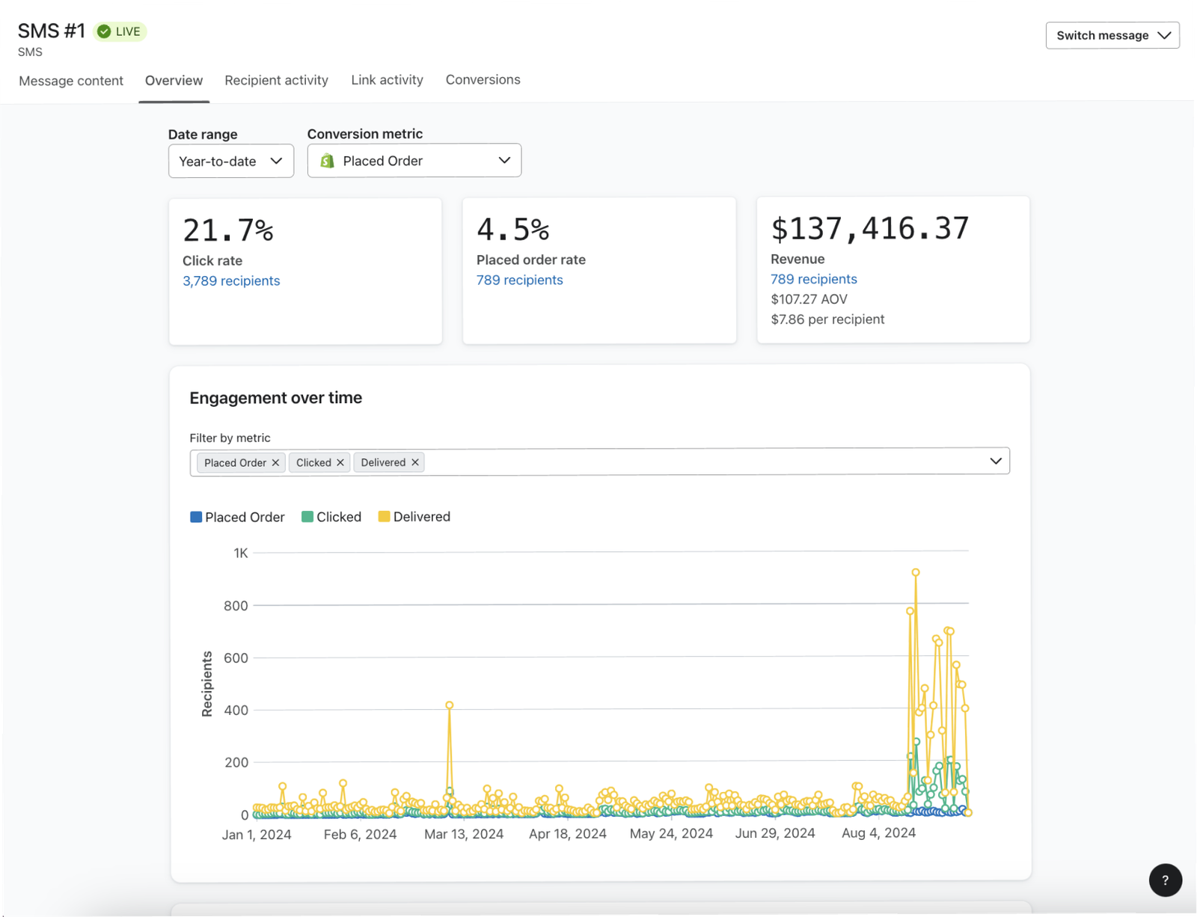Open 789 recipients link under Revenue

coord(814,279)
